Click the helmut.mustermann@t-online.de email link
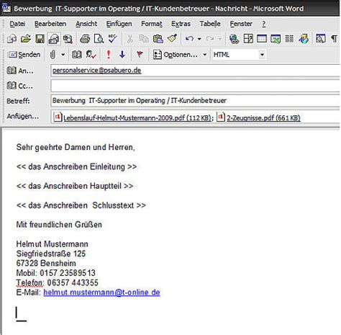Image resolution: width=341 pixels, height=335 pixels. coord(101,292)
